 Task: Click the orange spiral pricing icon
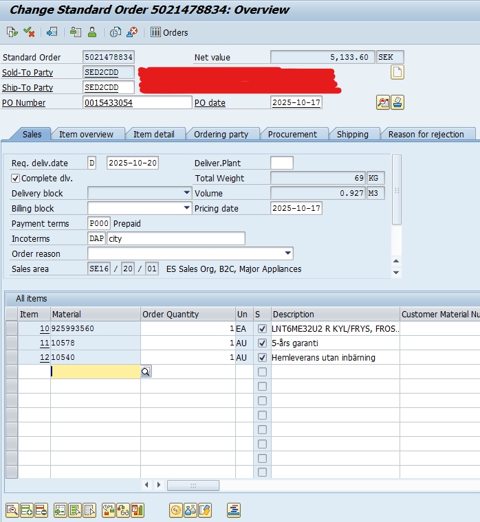click(x=176, y=510)
